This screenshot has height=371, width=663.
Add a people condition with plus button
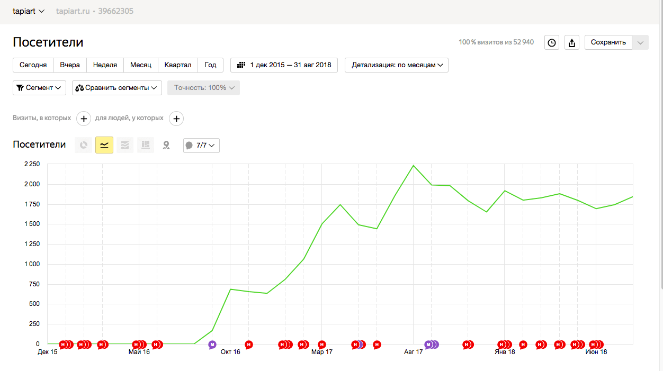point(176,119)
